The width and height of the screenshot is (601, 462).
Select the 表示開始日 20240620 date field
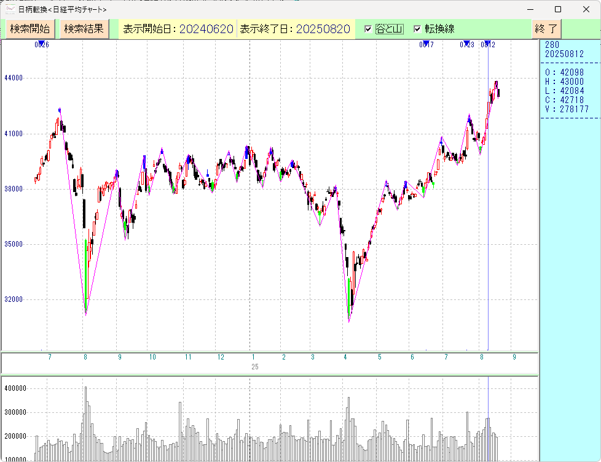177,29
